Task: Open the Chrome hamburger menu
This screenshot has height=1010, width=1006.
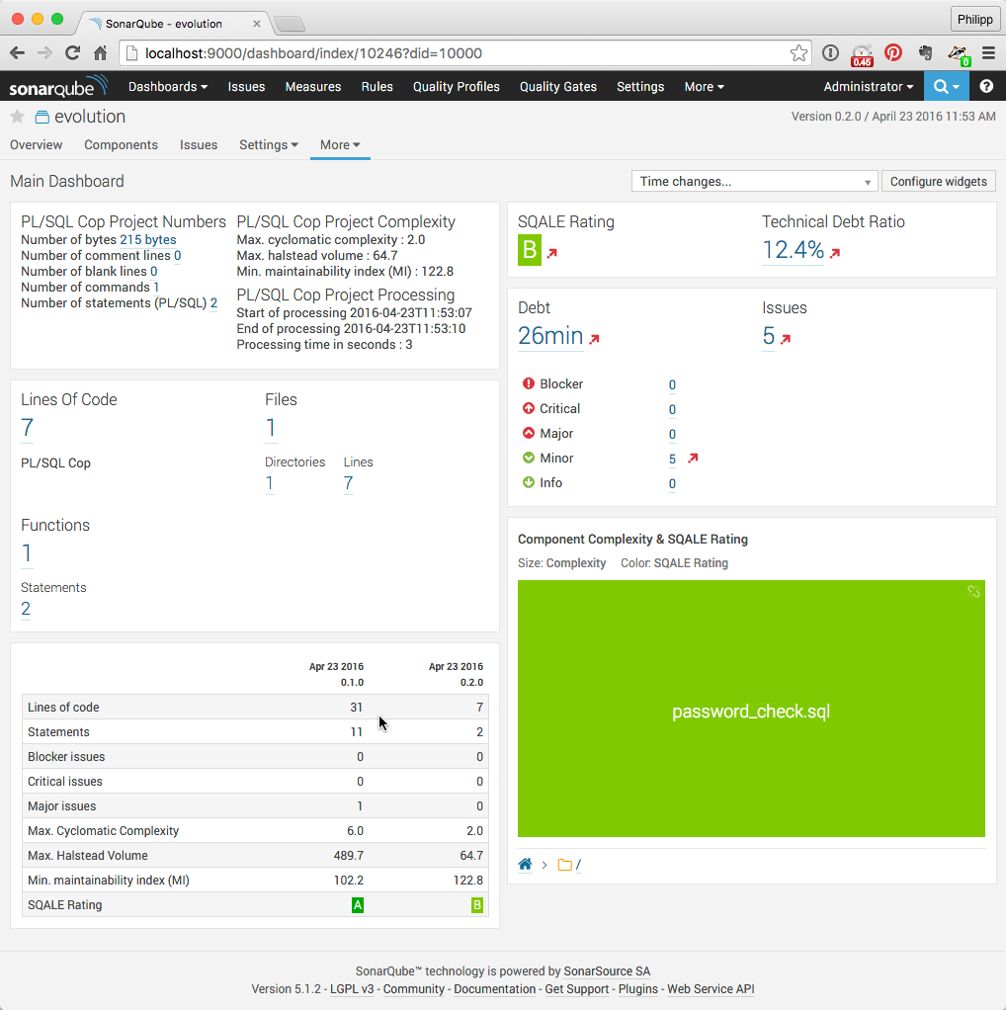Action: tap(988, 53)
